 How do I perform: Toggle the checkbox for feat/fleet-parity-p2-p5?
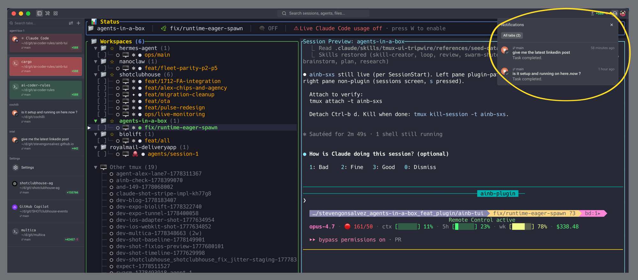click(x=102, y=68)
